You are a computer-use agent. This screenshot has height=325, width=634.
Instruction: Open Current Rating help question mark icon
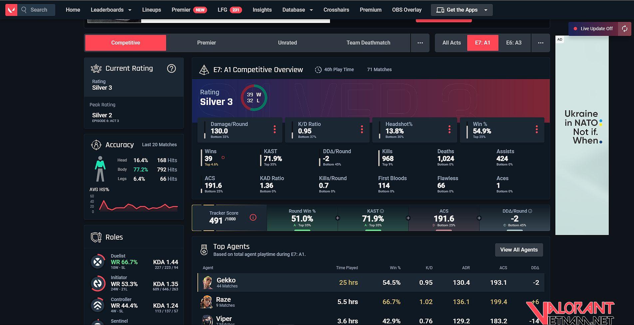point(171,68)
